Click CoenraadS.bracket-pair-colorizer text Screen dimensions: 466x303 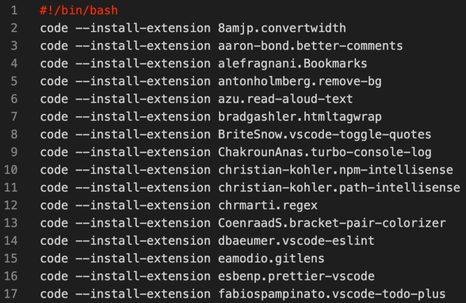click(332, 223)
